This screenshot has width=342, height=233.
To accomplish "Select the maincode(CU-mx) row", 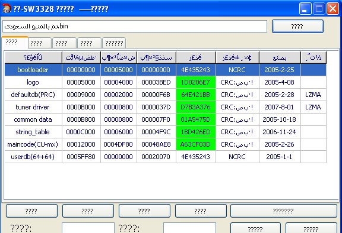I will pos(165,144).
